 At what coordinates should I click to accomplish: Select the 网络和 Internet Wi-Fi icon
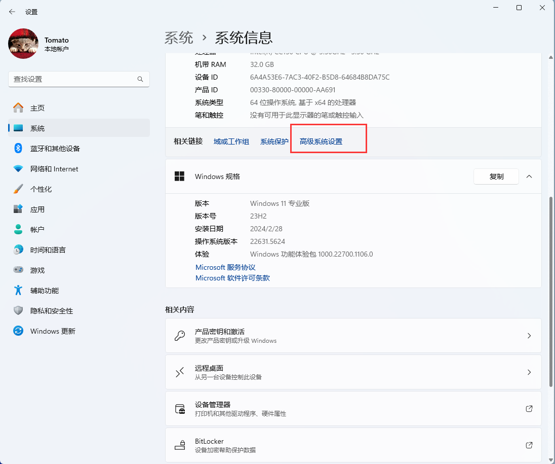[18, 169]
